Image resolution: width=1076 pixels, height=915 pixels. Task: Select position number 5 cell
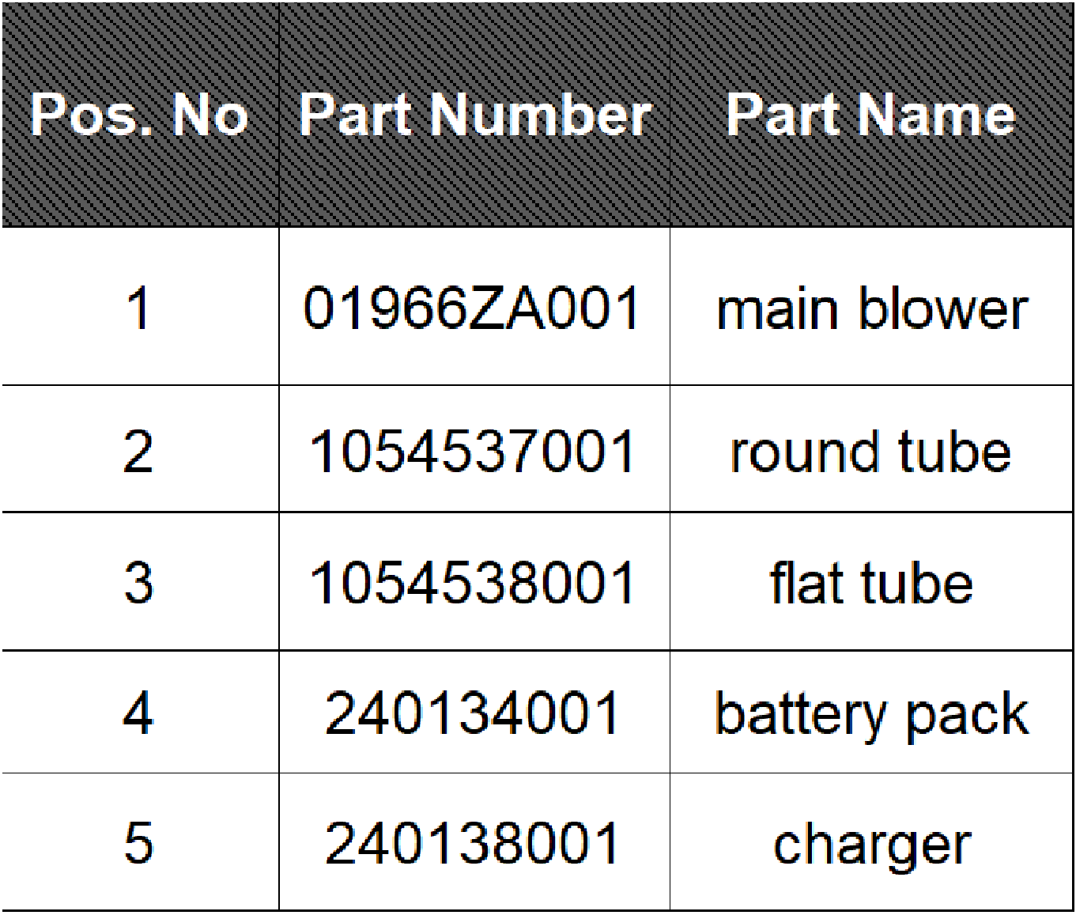(140, 841)
